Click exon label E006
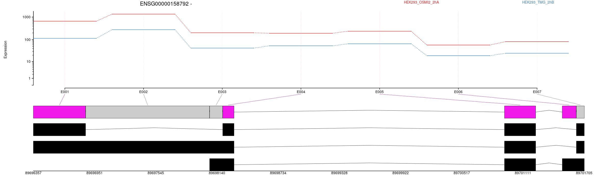The width and height of the screenshot is (612, 178). 458,92
